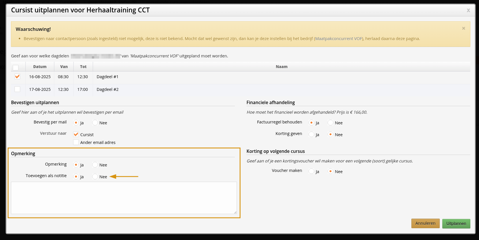Click the Annuleren button
The width and height of the screenshot is (479, 240).
pyautogui.click(x=425, y=223)
